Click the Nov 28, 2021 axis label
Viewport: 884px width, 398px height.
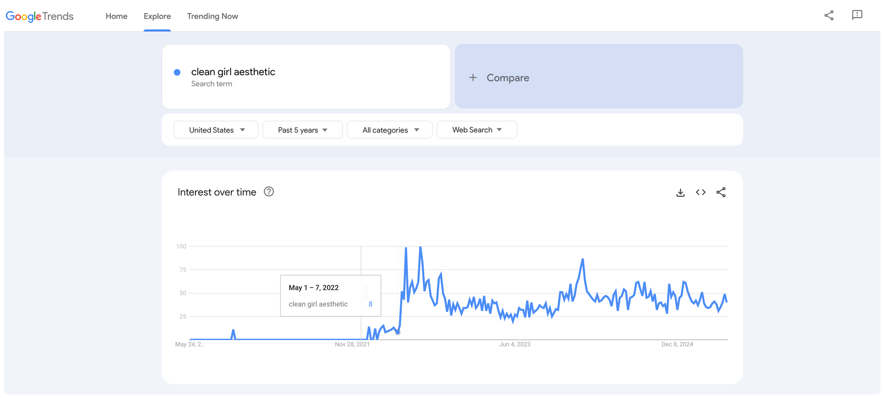(352, 344)
